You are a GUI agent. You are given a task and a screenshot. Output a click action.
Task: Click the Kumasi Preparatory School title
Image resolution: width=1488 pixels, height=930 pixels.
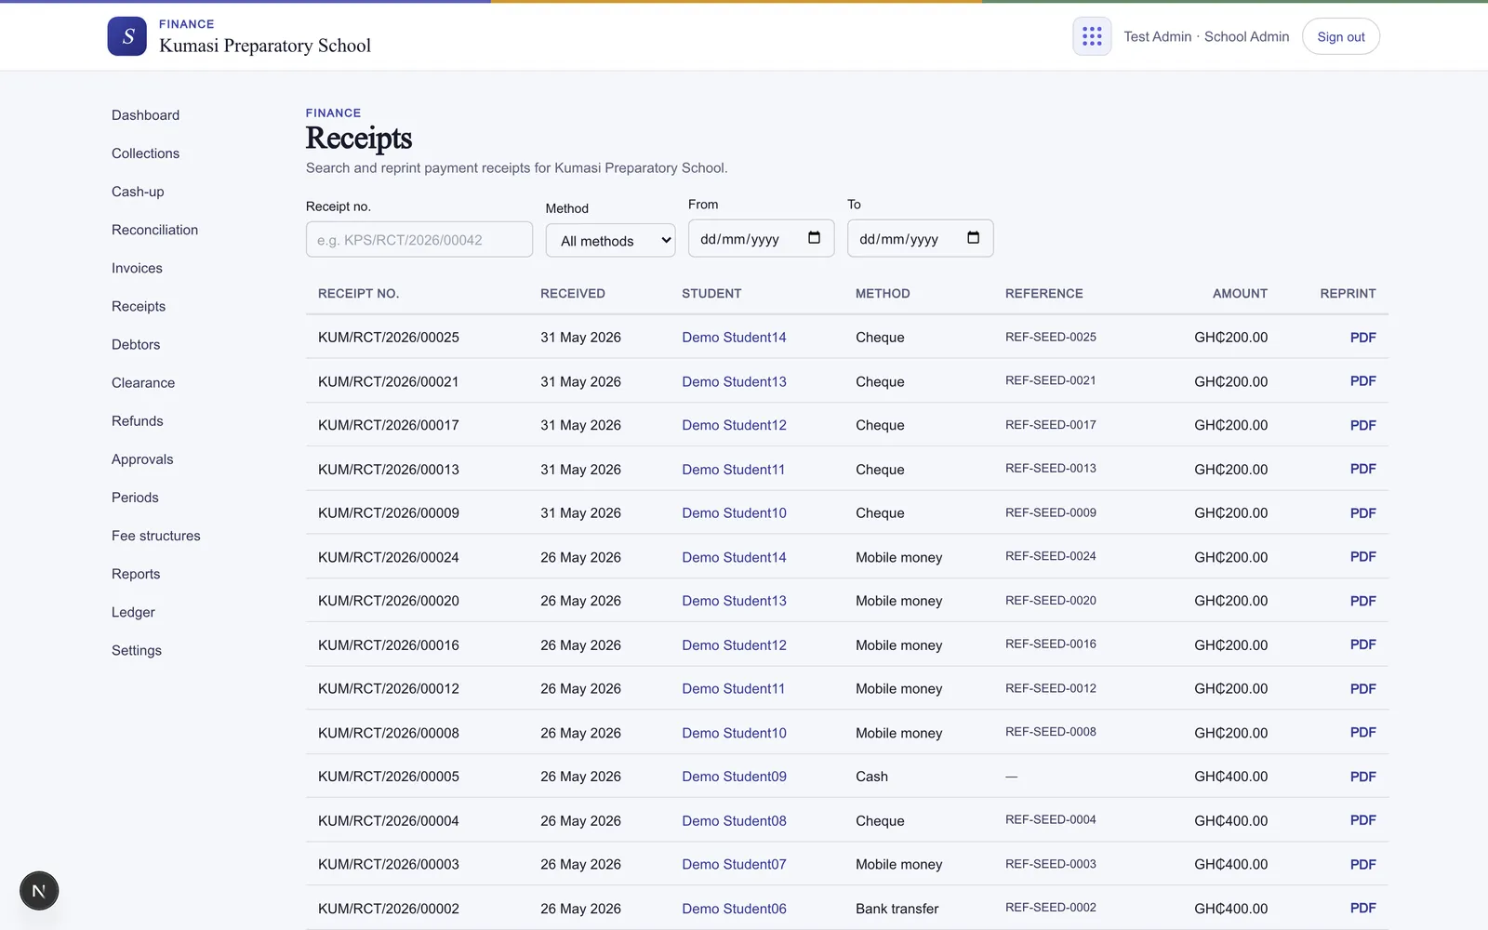265,46
